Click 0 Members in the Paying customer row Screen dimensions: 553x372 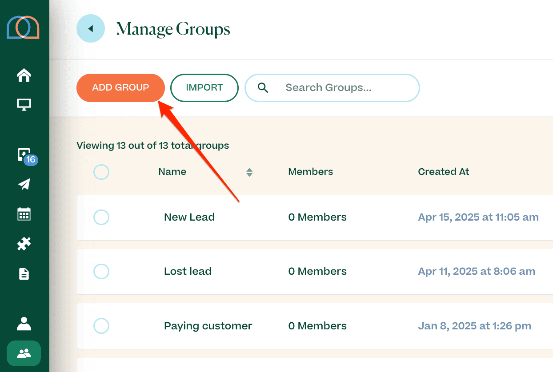317,326
